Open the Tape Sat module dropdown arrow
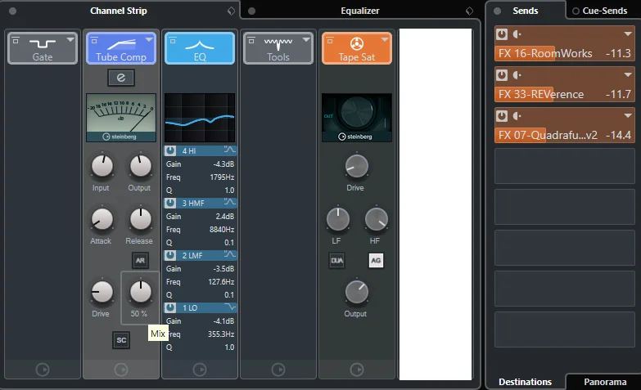Screen dimensions: 641x390 385,39
